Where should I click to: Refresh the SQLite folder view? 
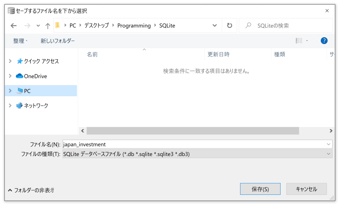[x=229, y=25]
